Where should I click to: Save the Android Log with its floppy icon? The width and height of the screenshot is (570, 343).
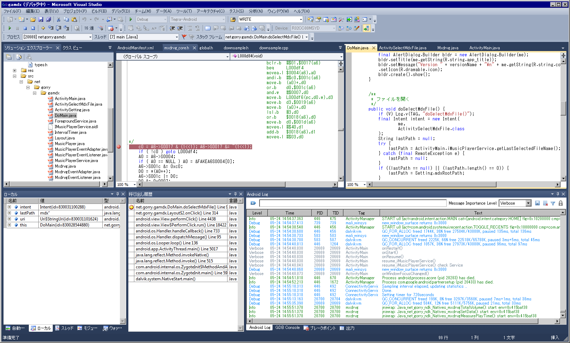click(537, 203)
